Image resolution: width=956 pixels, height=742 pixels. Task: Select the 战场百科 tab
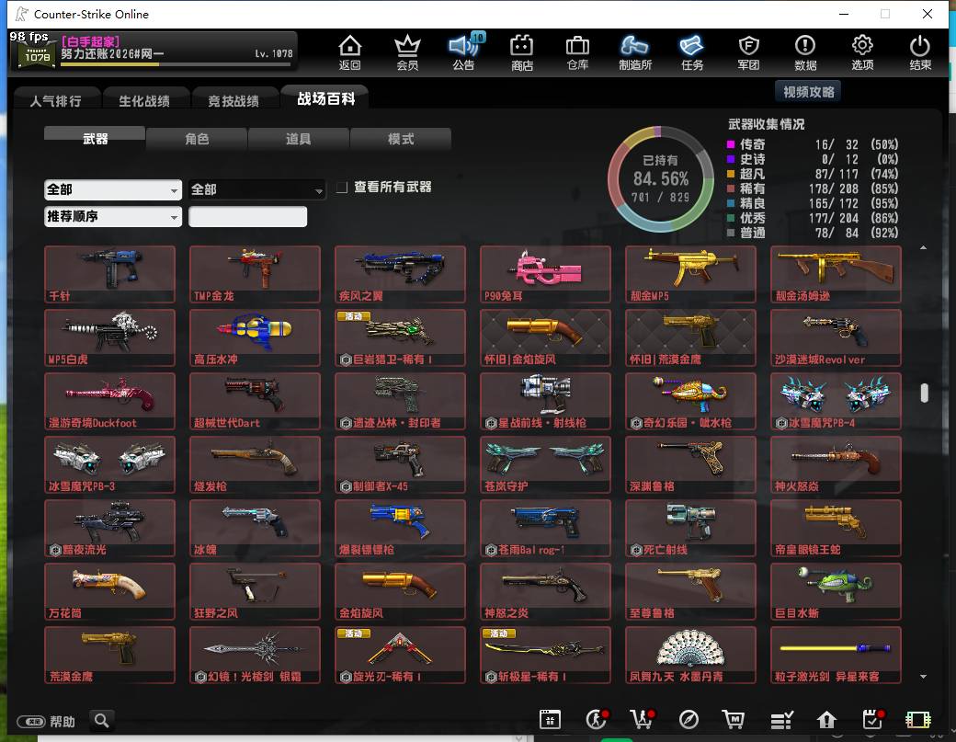pos(325,98)
